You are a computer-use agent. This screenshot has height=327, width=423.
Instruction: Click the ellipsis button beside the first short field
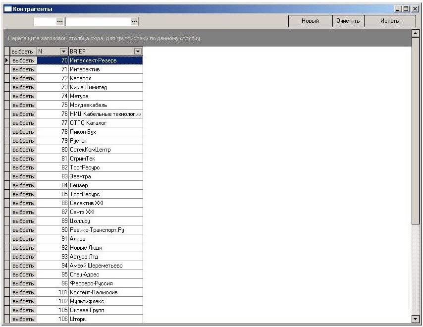[x=60, y=21]
